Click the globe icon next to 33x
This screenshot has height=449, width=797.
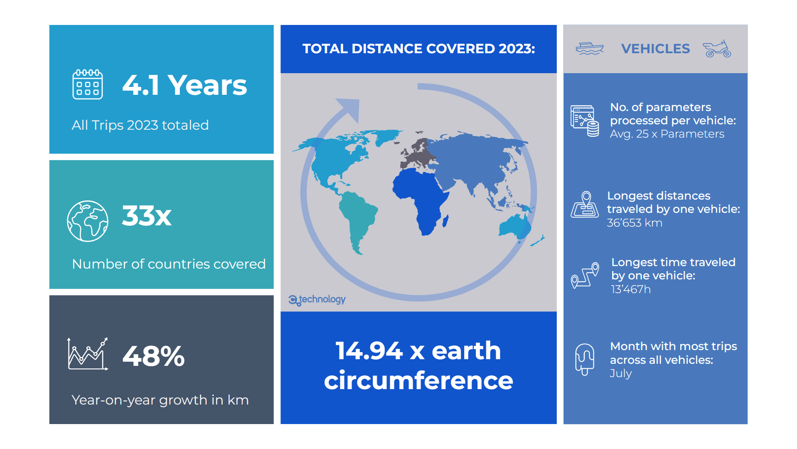[88, 221]
